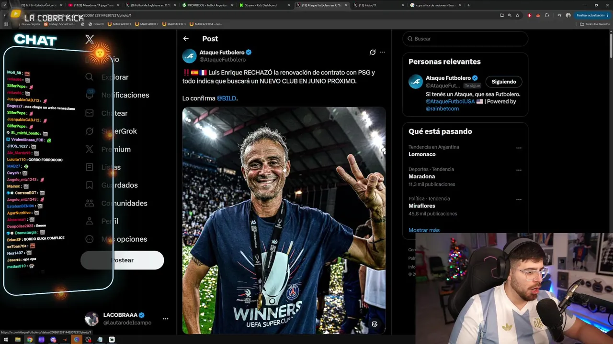
Task: Open the @rainbetcom link
Action: pyautogui.click(x=442, y=108)
